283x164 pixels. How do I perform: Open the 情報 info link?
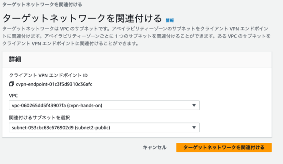point(170,20)
